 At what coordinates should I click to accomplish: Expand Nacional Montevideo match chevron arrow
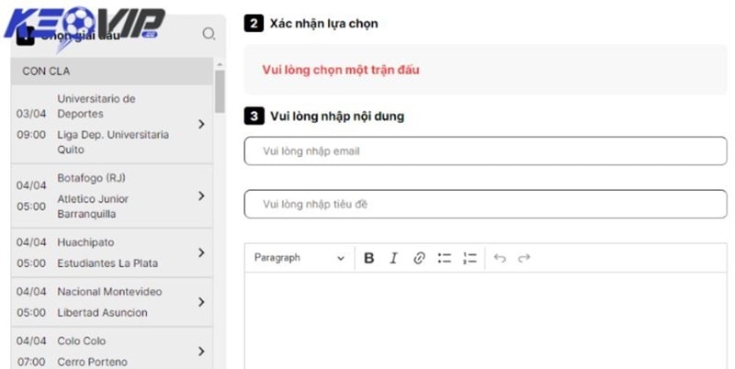click(201, 302)
